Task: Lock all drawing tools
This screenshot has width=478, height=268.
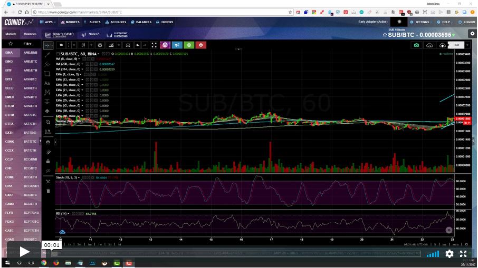Action: pos(48,161)
